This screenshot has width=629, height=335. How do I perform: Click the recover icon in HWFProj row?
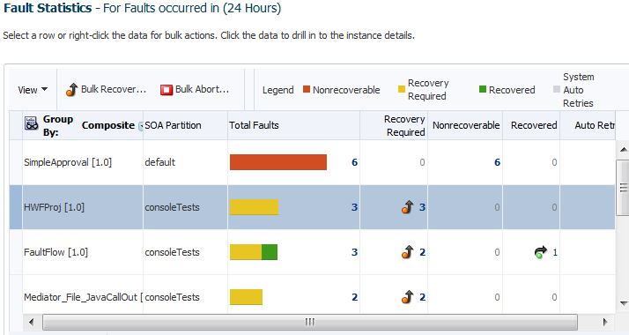point(407,207)
